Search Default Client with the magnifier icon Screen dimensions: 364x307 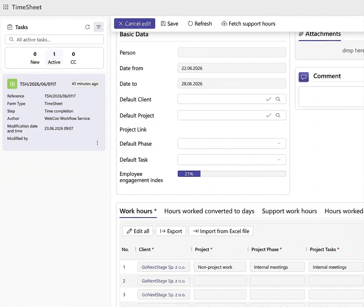[x=278, y=99]
